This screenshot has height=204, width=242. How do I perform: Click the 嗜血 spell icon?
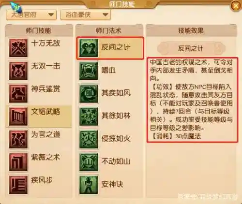(89, 71)
